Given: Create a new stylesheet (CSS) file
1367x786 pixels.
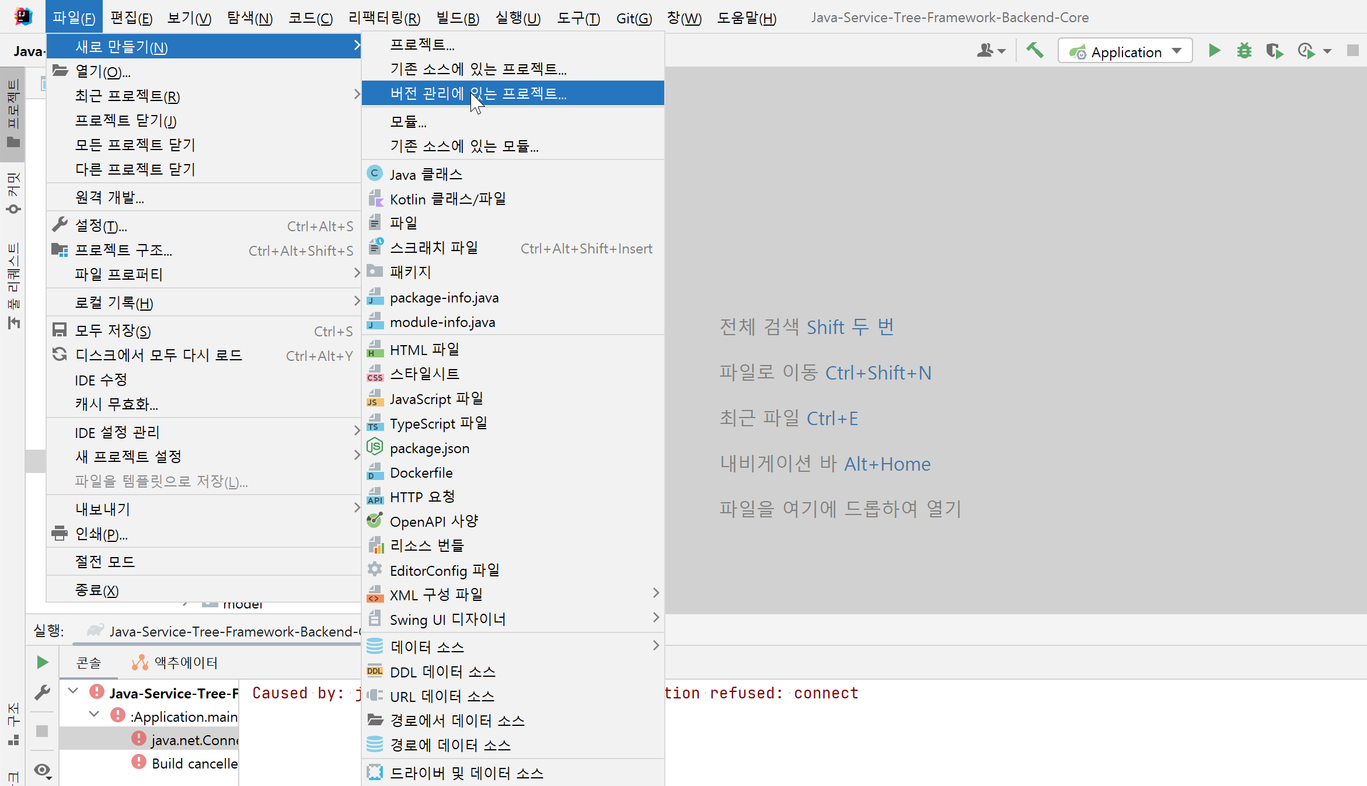Looking at the screenshot, I should [512, 374].
